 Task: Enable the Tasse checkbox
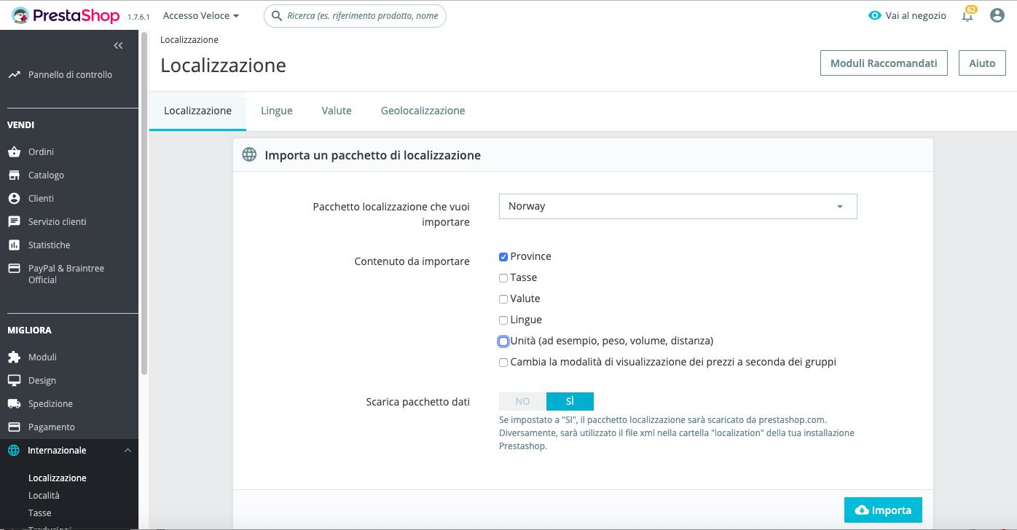503,278
